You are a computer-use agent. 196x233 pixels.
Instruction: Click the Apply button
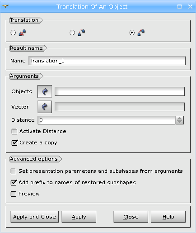tap(79, 217)
